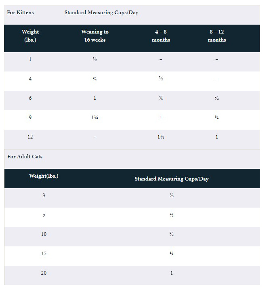Click the 'Weight(lbs.)' adult table header

44,176
